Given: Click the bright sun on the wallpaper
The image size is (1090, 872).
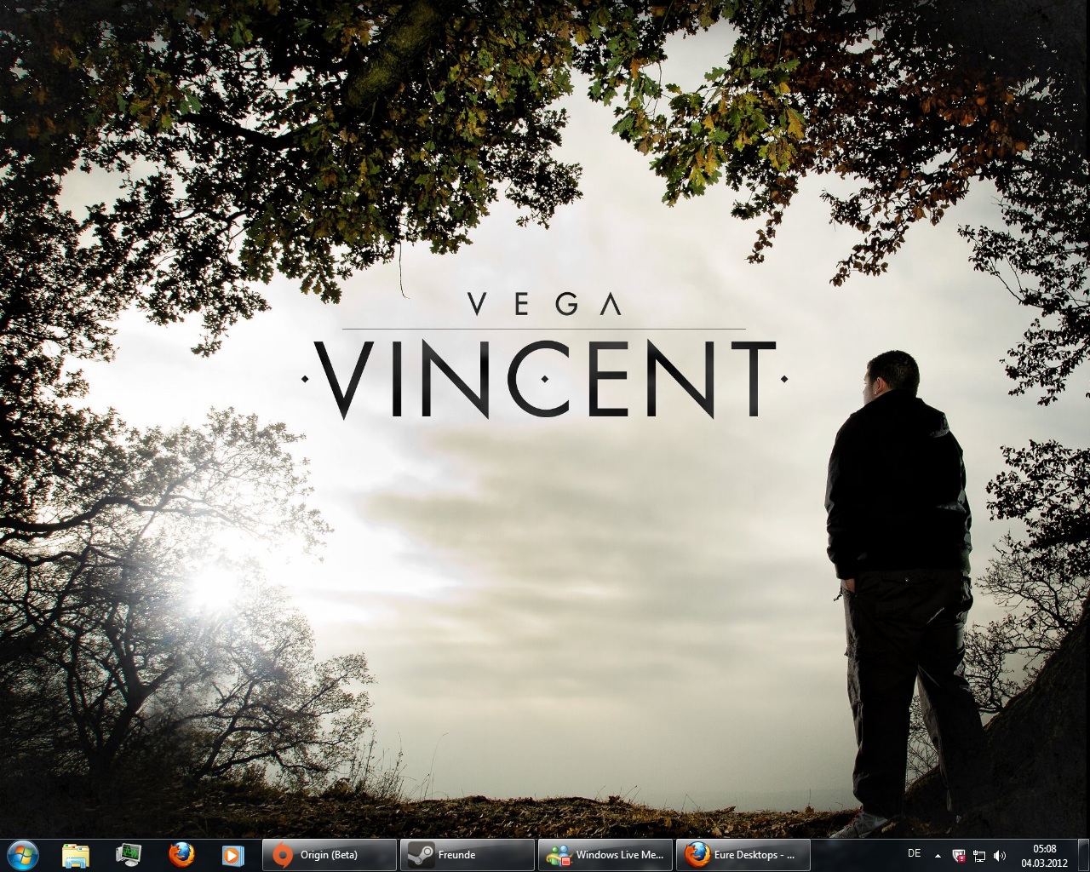Looking at the screenshot, I should [213, 588].
